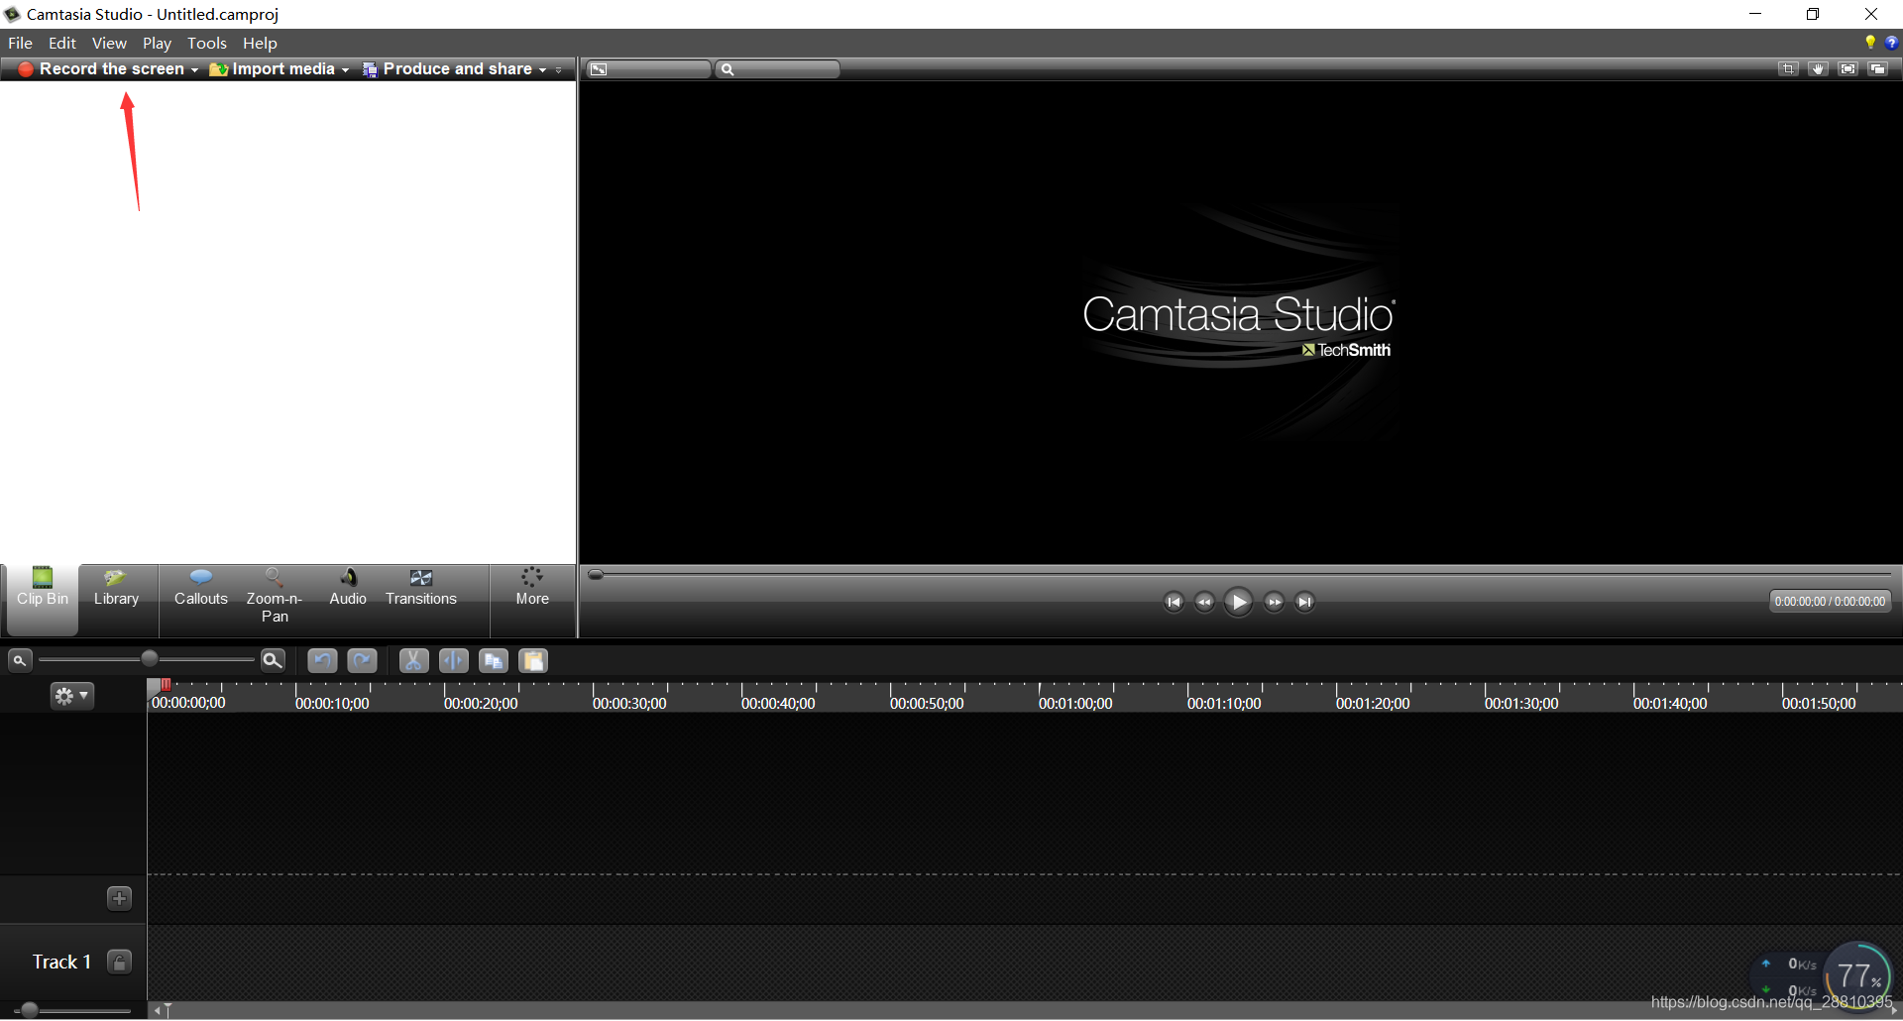Open the Zoom-n-Pan tab

[x=275, y=595]
